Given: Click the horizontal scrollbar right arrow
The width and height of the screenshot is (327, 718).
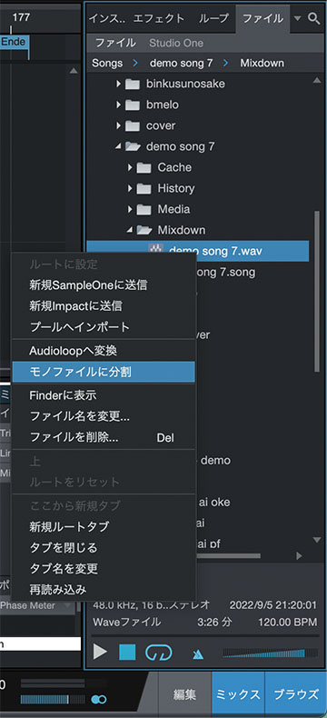Looking at the screenshot, I should pos(300,556).
